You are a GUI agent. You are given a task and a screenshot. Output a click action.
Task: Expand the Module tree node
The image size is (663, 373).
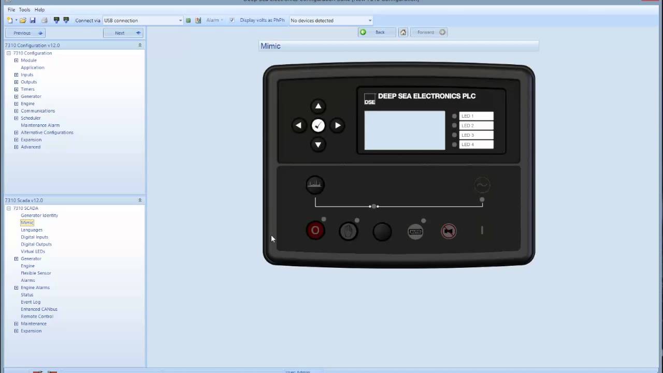16,60
